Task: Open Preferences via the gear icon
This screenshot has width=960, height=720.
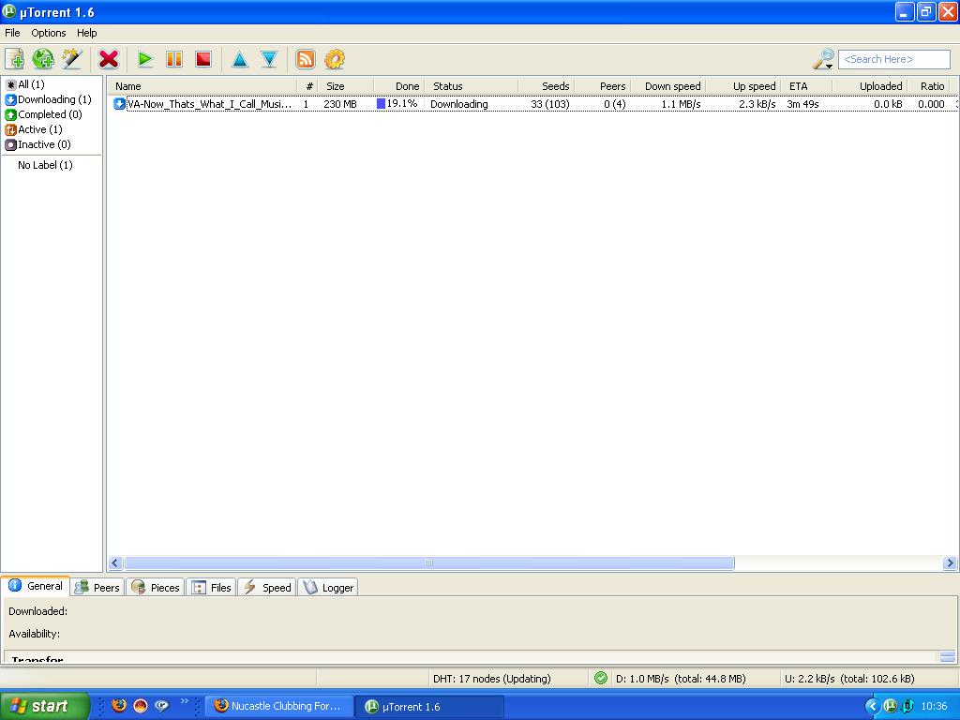Action: pyautogui.click(x=335, y=59)
